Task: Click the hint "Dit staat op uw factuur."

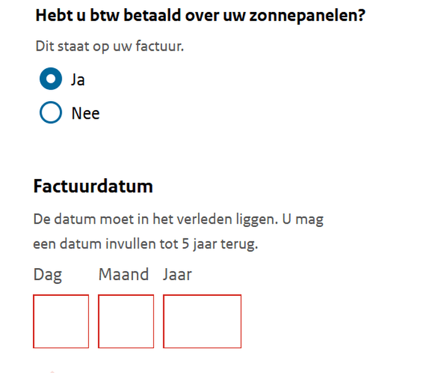Action: pos(110,46)
